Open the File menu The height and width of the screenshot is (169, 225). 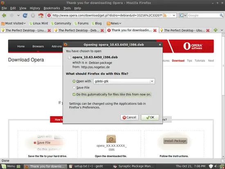click(4, 8)
